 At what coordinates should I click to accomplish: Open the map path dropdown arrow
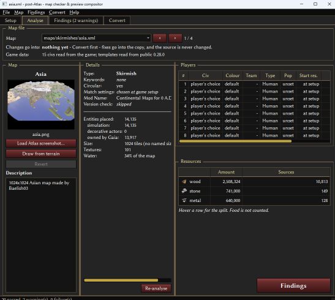click(x=148, y=38)
